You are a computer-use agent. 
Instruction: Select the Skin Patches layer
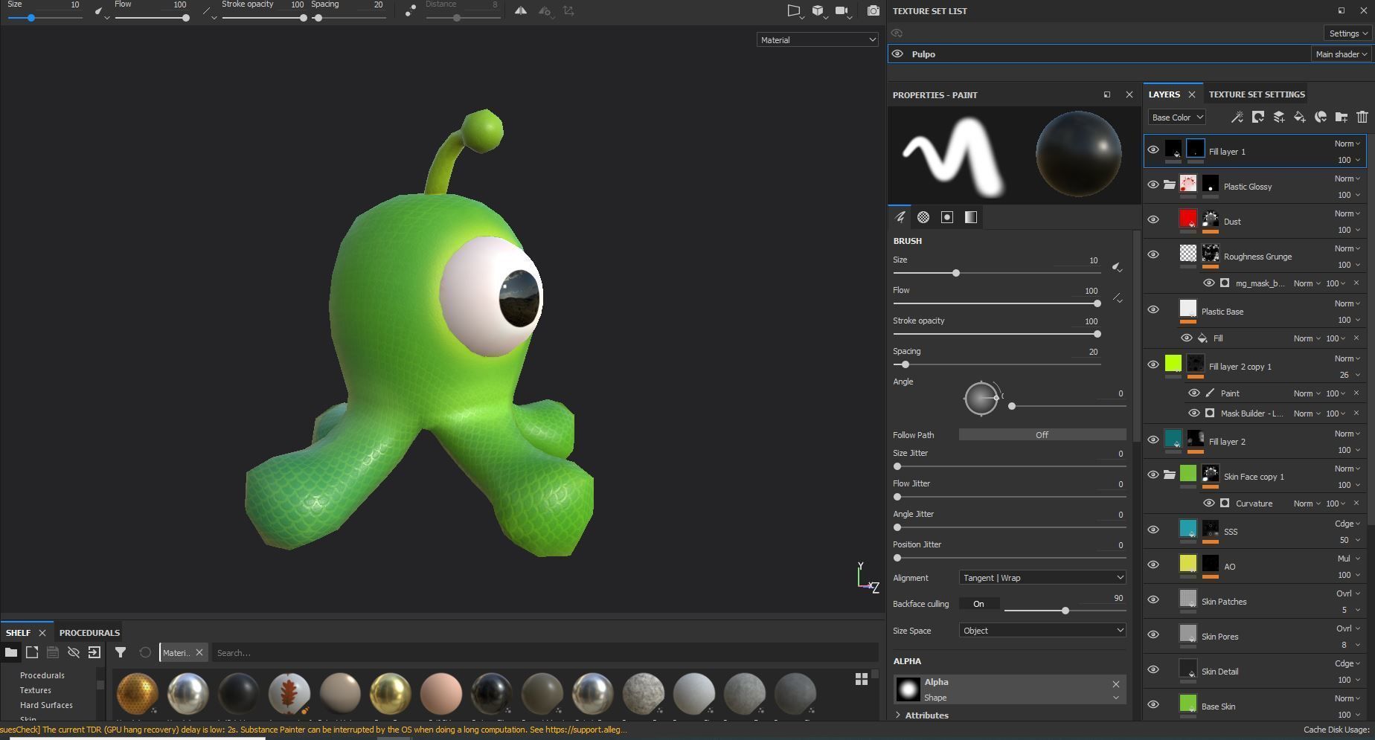pos(1254,601)
